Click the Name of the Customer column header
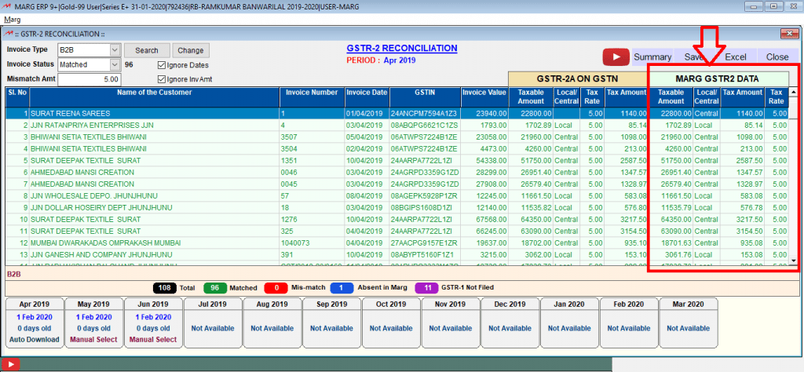This screenshot has height=372, width=804. tap(155, 97)
